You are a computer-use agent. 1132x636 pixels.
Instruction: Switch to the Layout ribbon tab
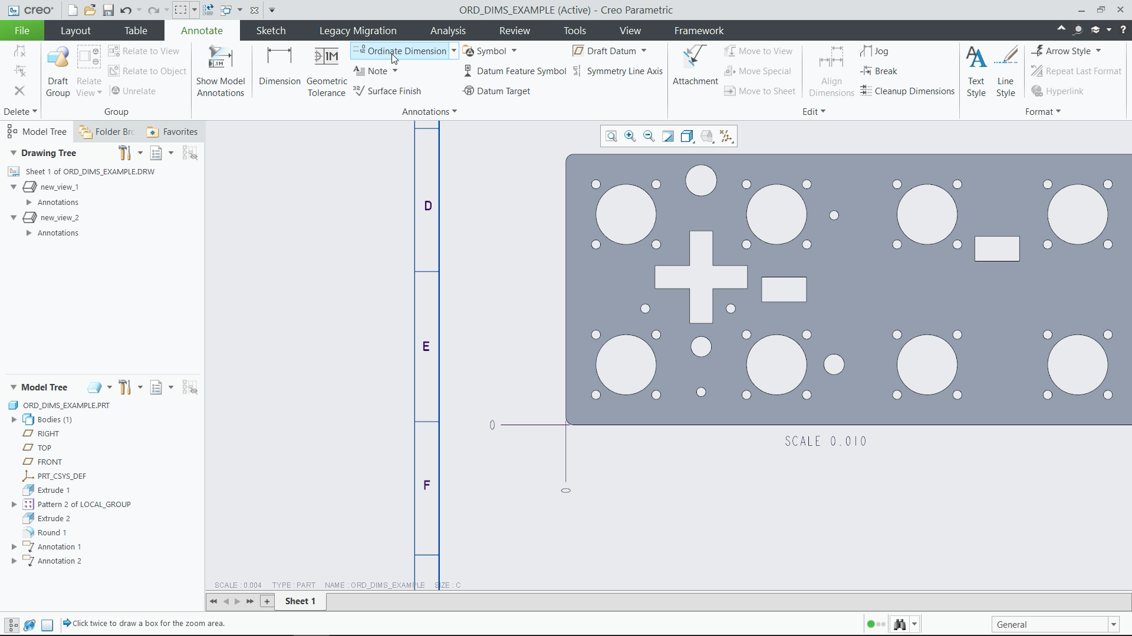75,31
